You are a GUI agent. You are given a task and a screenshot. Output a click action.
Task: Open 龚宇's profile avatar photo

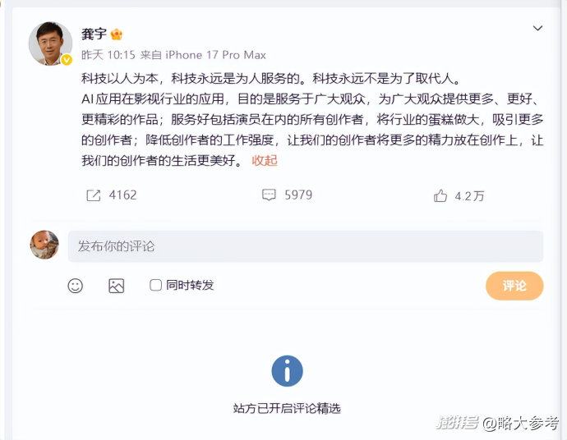(50, 44)
